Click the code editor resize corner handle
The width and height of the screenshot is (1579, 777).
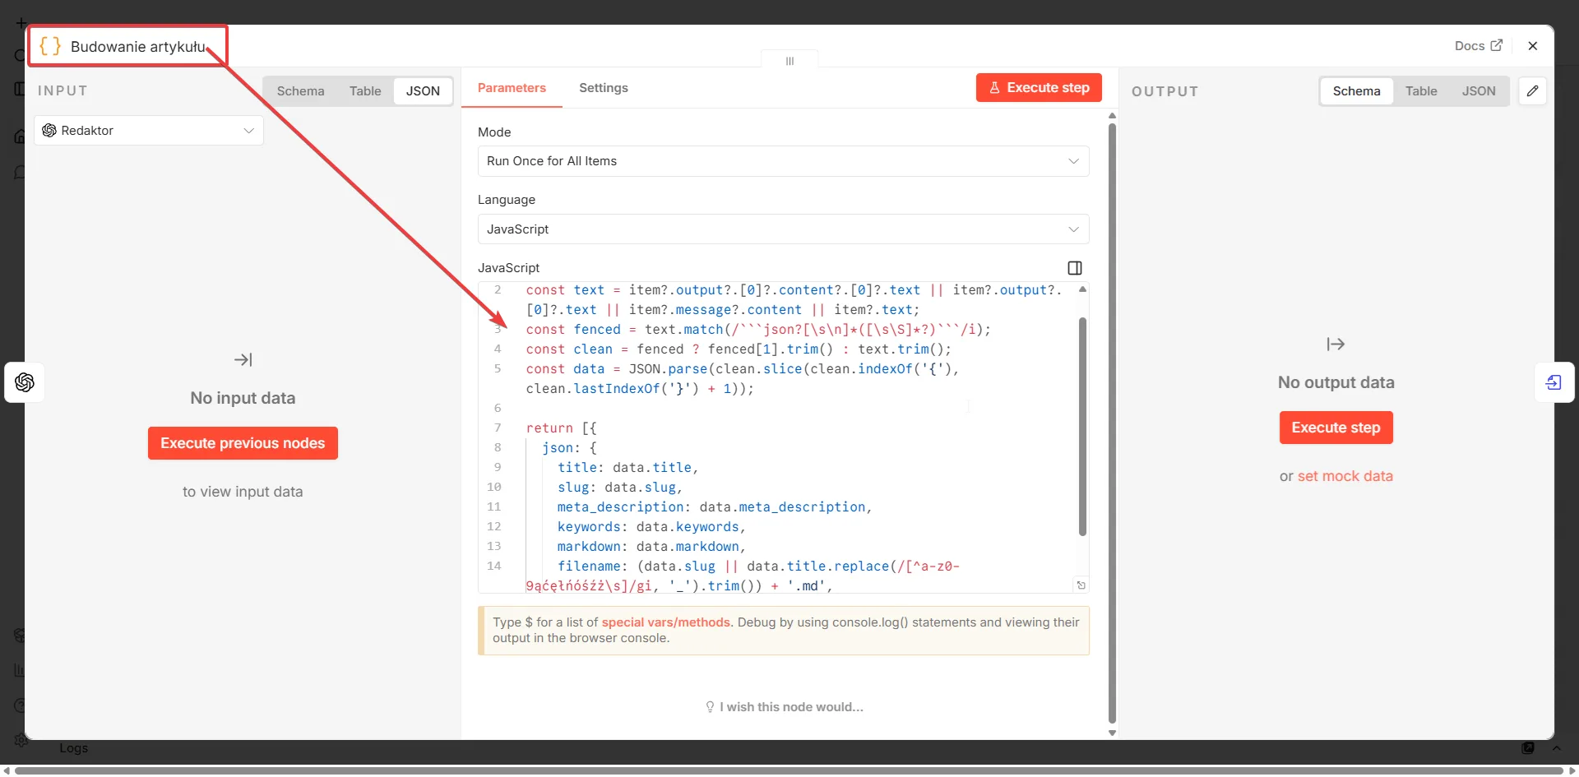[1081, 585]
